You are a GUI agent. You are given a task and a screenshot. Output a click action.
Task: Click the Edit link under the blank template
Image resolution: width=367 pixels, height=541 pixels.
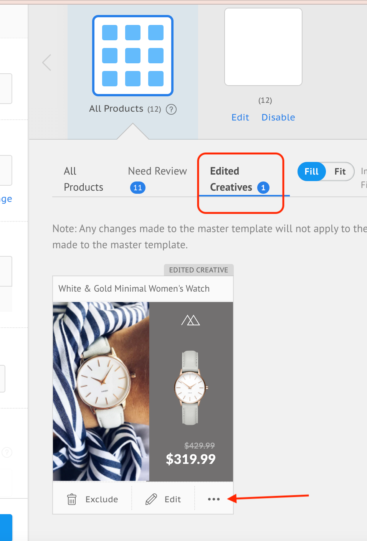[x=240, y=117]
